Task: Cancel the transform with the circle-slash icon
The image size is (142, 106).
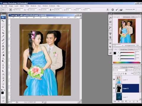Action: click(x=112, y=10)
